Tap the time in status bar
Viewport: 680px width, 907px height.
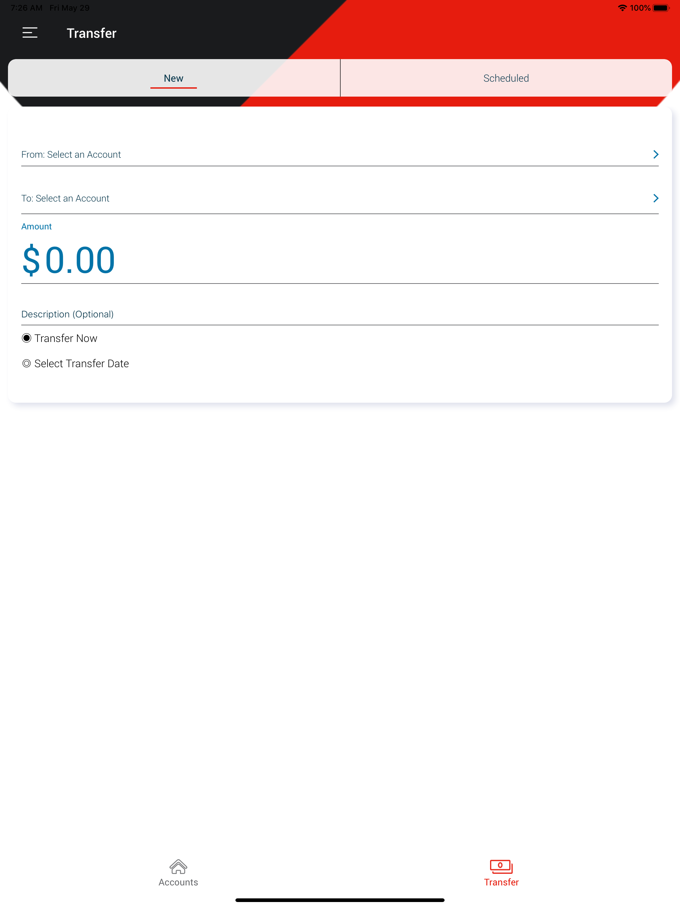[x=26, y=8]
